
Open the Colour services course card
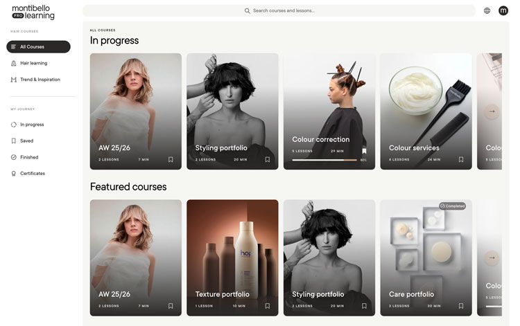click(426, 111)
